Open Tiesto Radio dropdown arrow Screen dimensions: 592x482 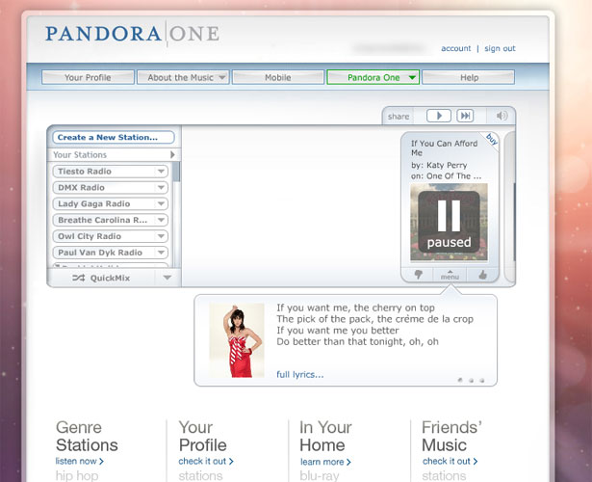(x=161, y=172)
